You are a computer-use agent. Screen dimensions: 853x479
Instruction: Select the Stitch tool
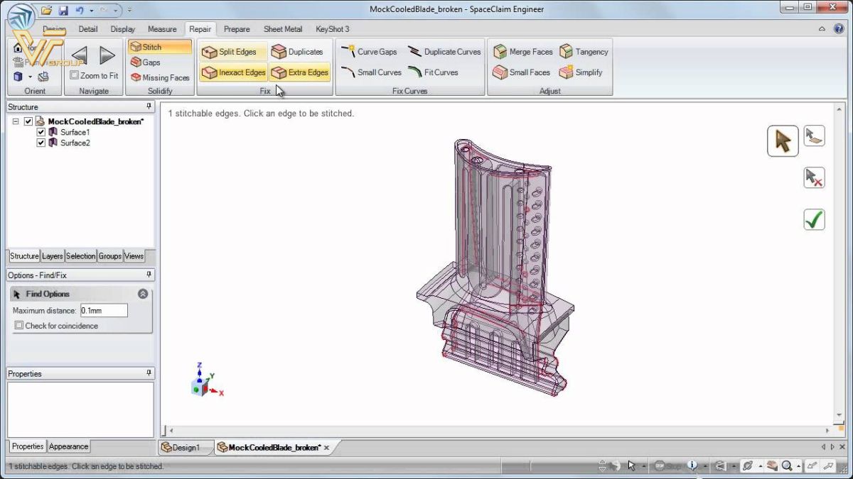coord(159,47)
